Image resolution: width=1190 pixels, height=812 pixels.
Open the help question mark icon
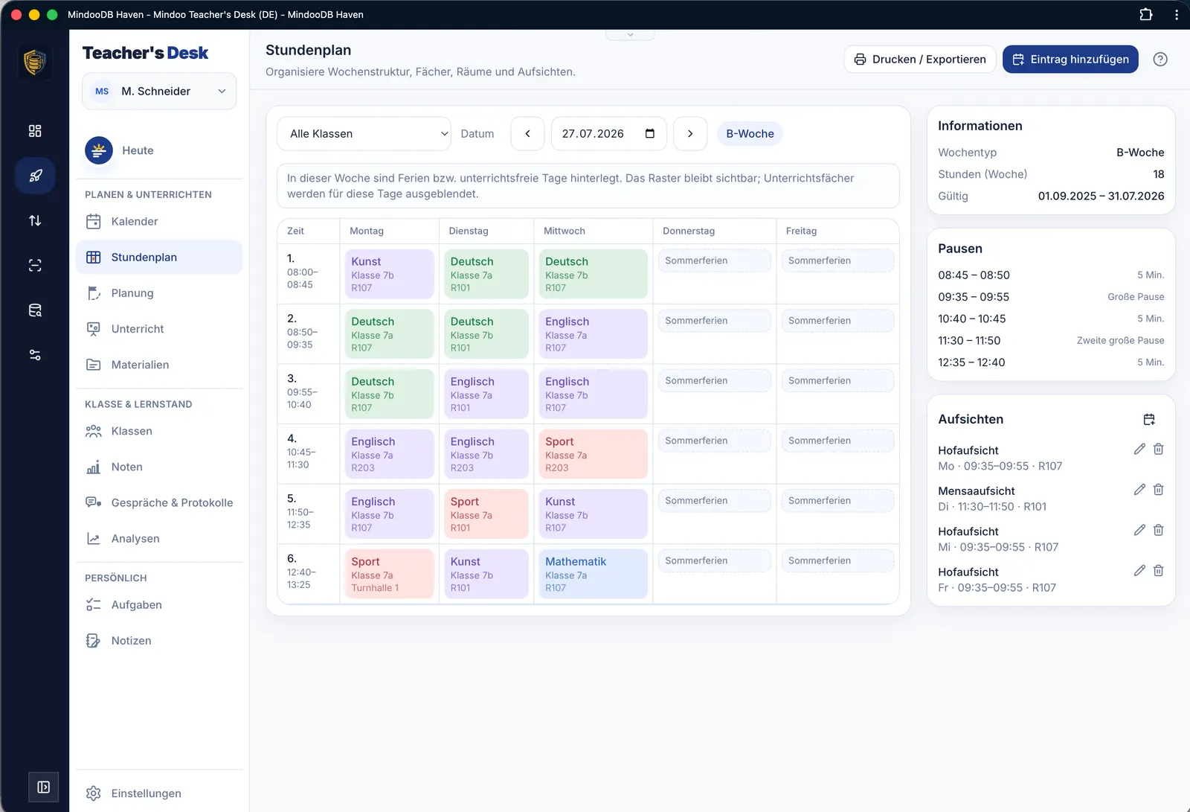click(1160, 60)
